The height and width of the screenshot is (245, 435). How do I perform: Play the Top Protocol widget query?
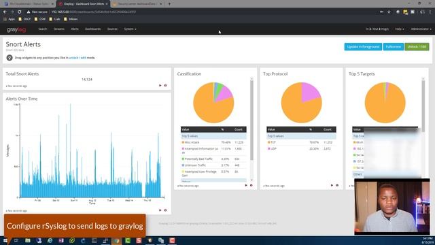pyautogui.click(x=332, y=185)
